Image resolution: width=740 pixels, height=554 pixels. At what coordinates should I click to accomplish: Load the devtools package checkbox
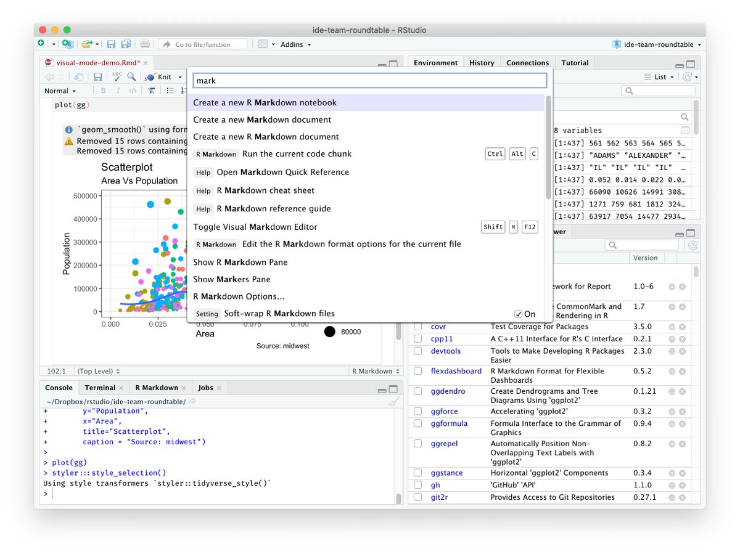point(417,351)
